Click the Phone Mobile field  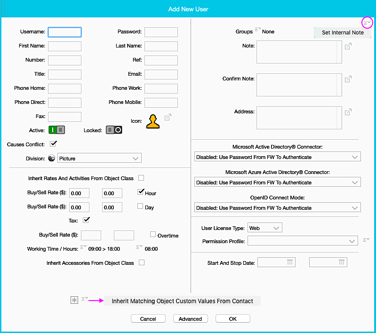(161, 103)
